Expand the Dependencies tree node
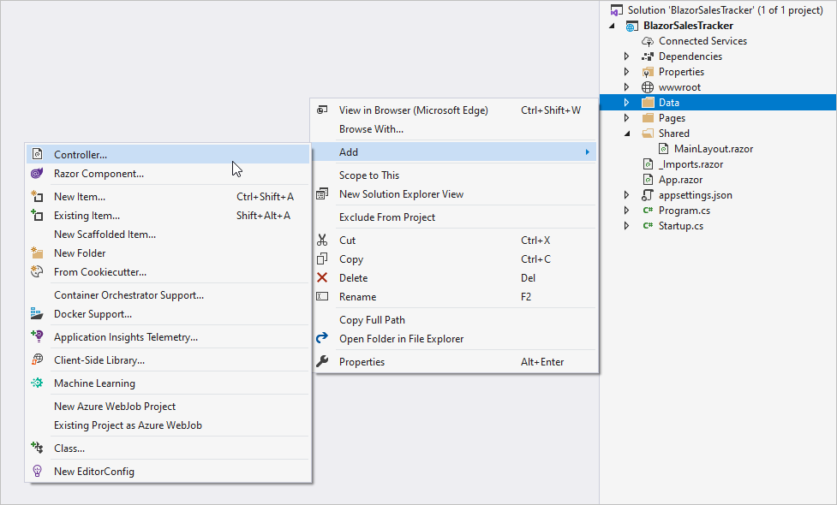 tap(626, 56)
